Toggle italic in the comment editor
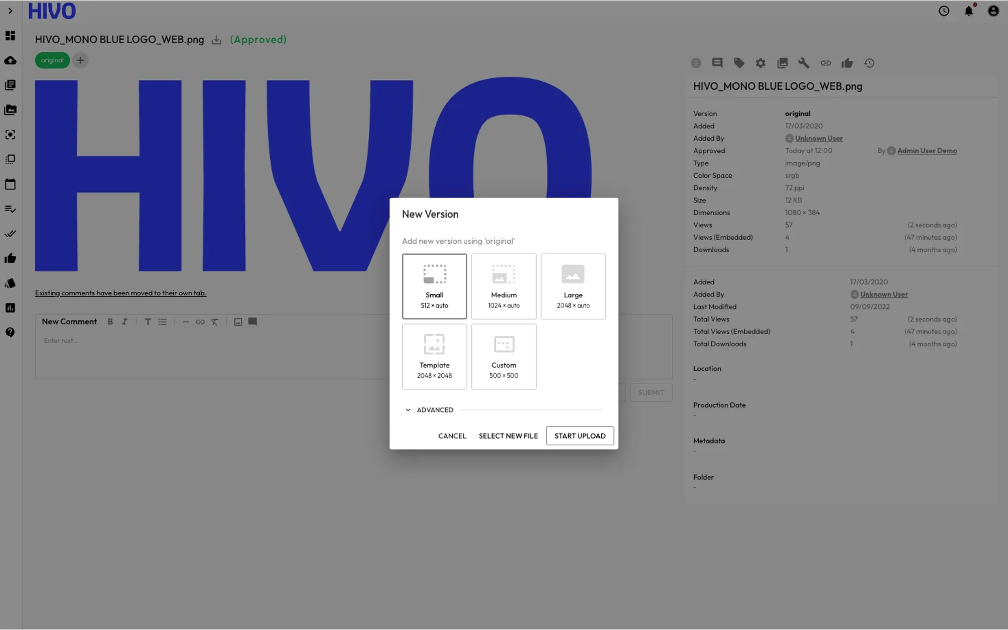This screenshot has width=1008, height=630. pyautogui.click(x=124, y=322)
